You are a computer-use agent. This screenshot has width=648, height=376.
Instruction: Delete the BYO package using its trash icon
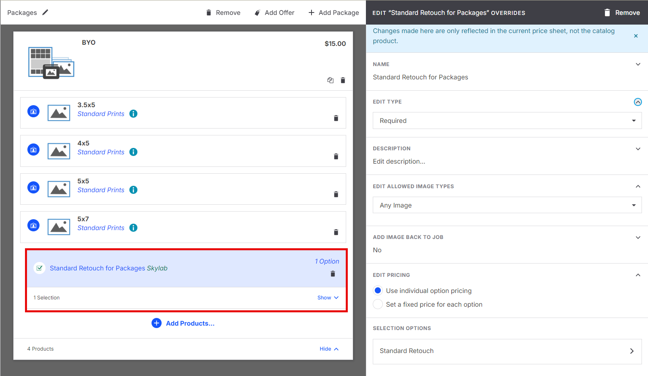click(343, 80)
